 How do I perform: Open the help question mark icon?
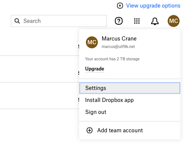pyautogui.click(x=118, y=21)
